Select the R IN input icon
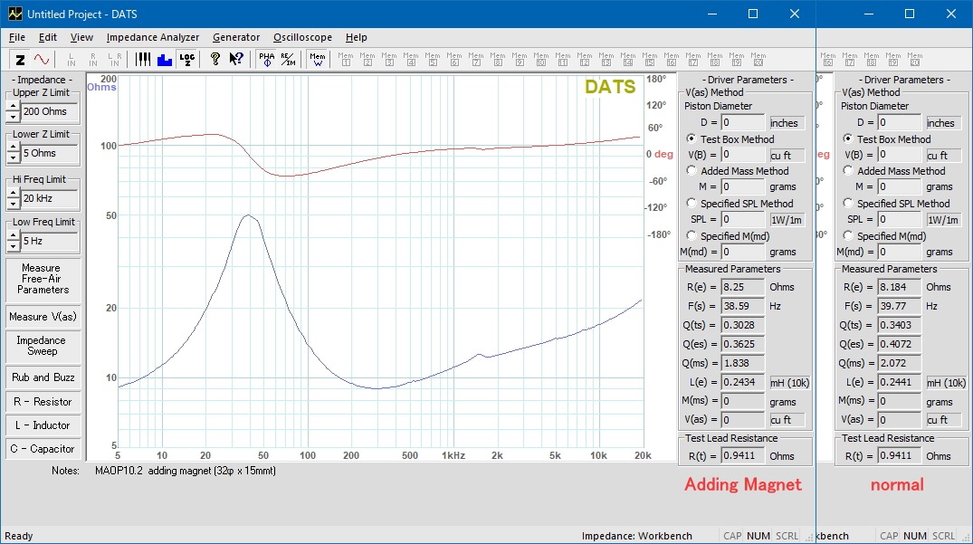 click(x=93, y=60)
